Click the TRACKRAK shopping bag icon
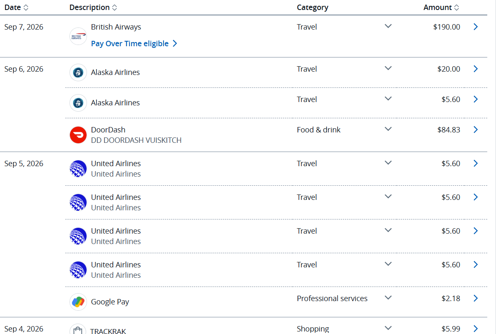 [x=78, y=329]
